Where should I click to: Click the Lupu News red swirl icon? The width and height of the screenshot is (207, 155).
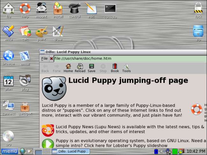pyautogui.click(x=48, y=130)
